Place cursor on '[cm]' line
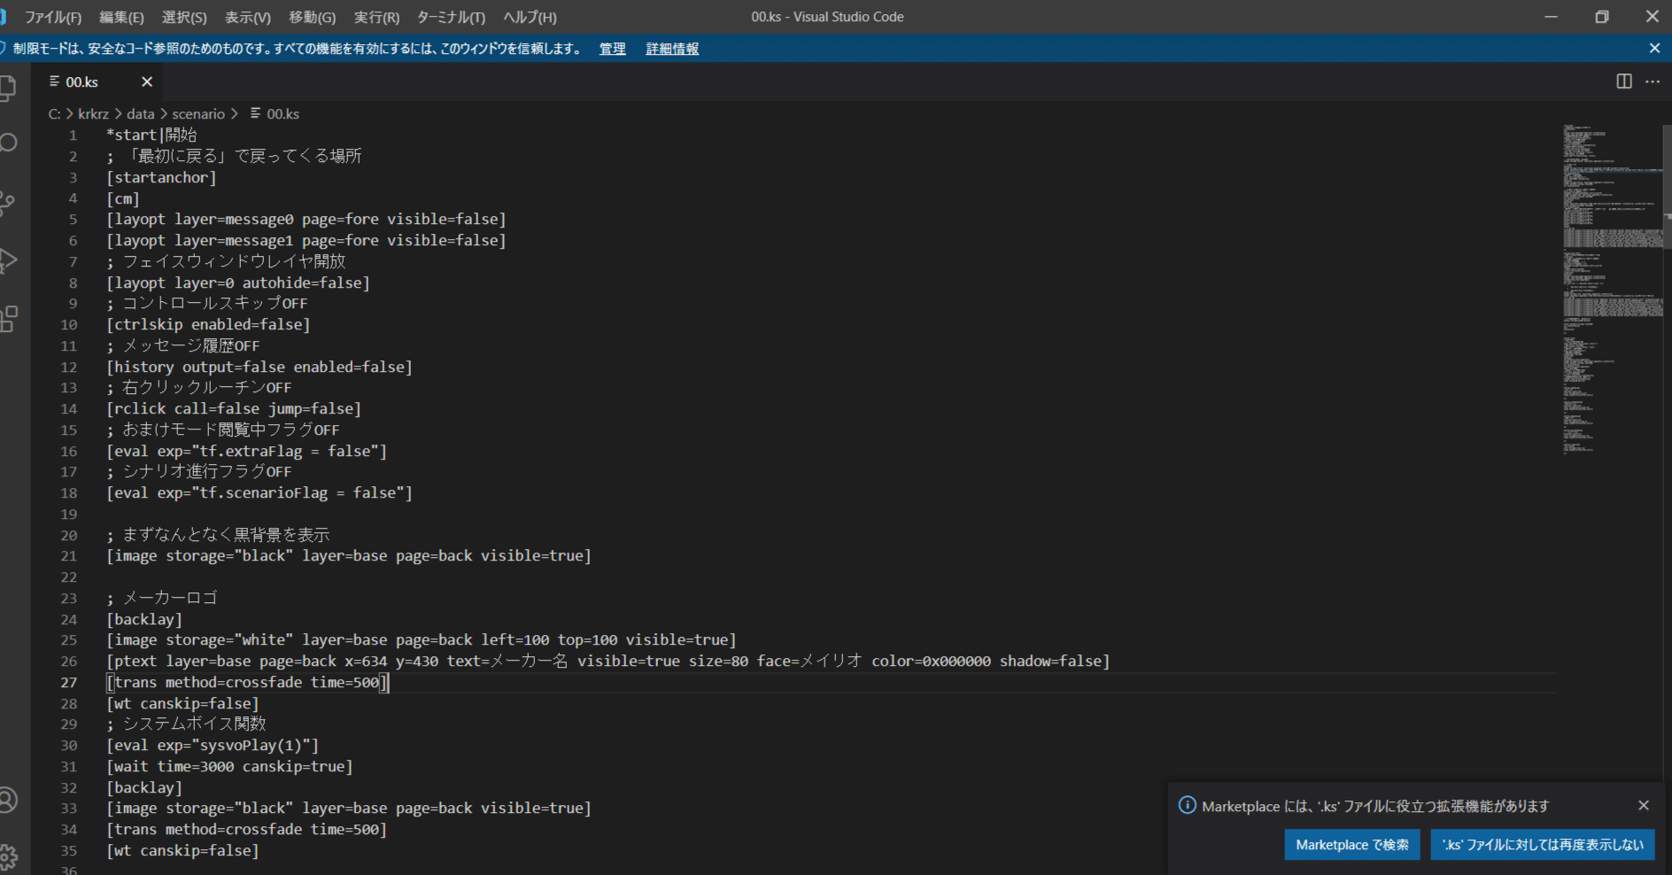The width and height of the screenshot is (1672, 875). (123, 198)
